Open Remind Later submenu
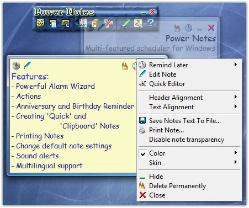This screenshot has height=208, width=249. 189,65
